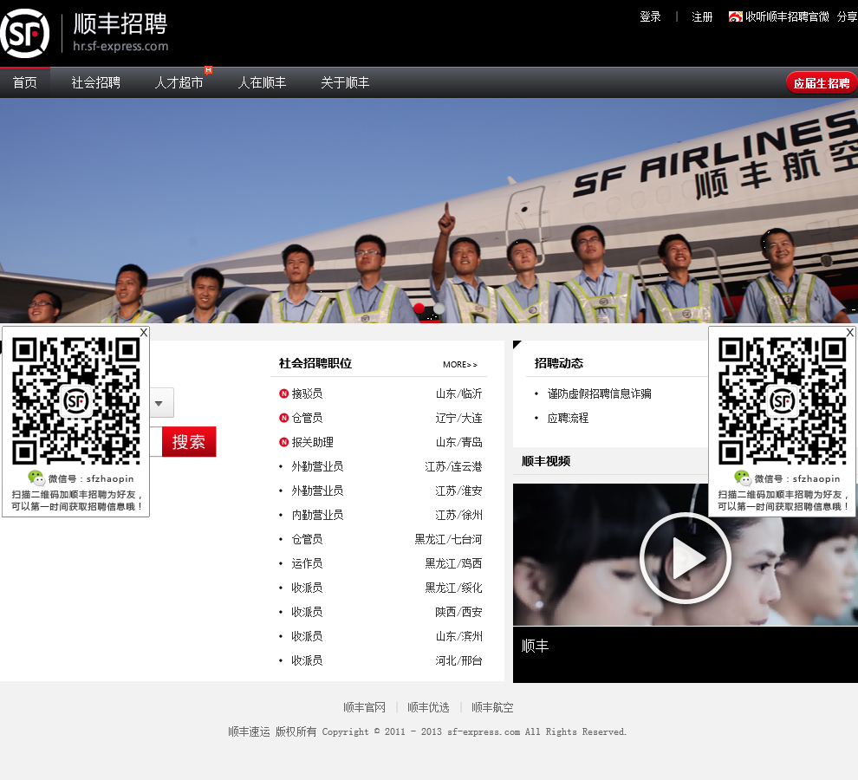Click 分享 link at top right
The height and width of the screenshot is (780, 858).
click(847, 16)
